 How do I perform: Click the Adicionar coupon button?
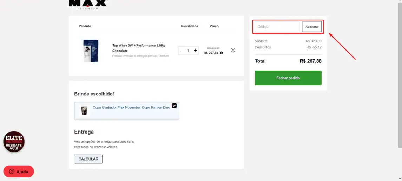click(x=312, y=27)
